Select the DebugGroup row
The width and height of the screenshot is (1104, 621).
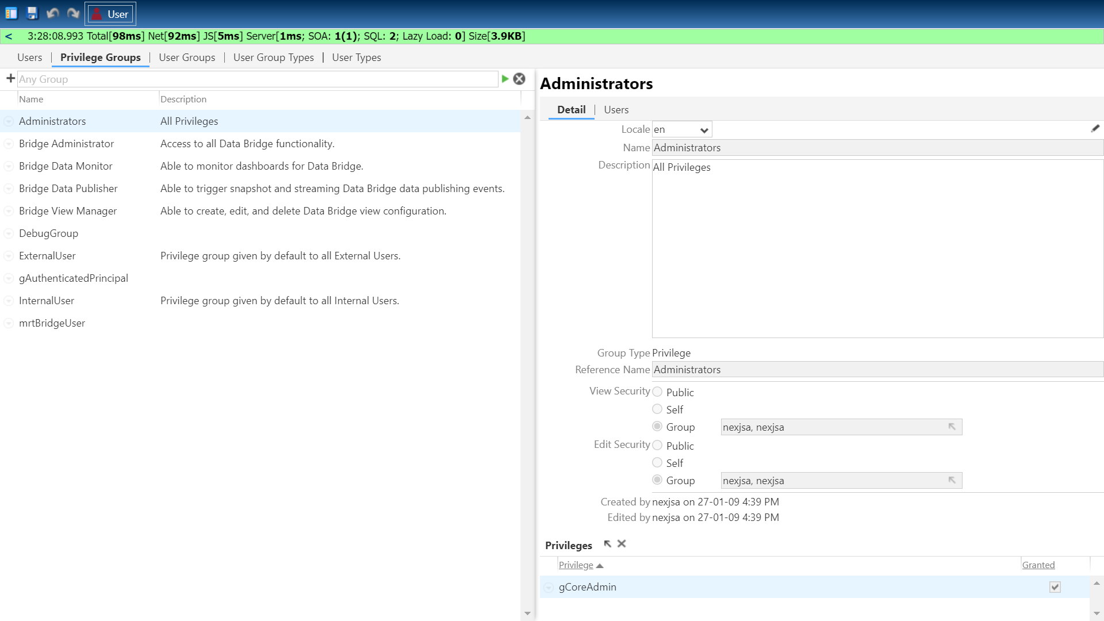pos(48,233)
